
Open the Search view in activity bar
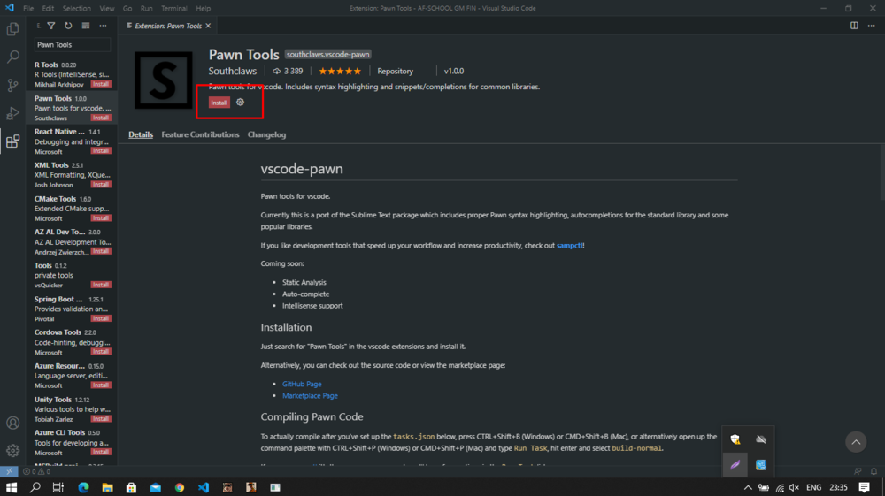12,57
